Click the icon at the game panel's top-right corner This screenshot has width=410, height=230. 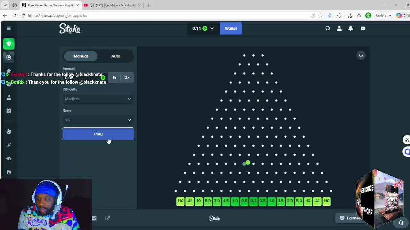coord(361,56)
